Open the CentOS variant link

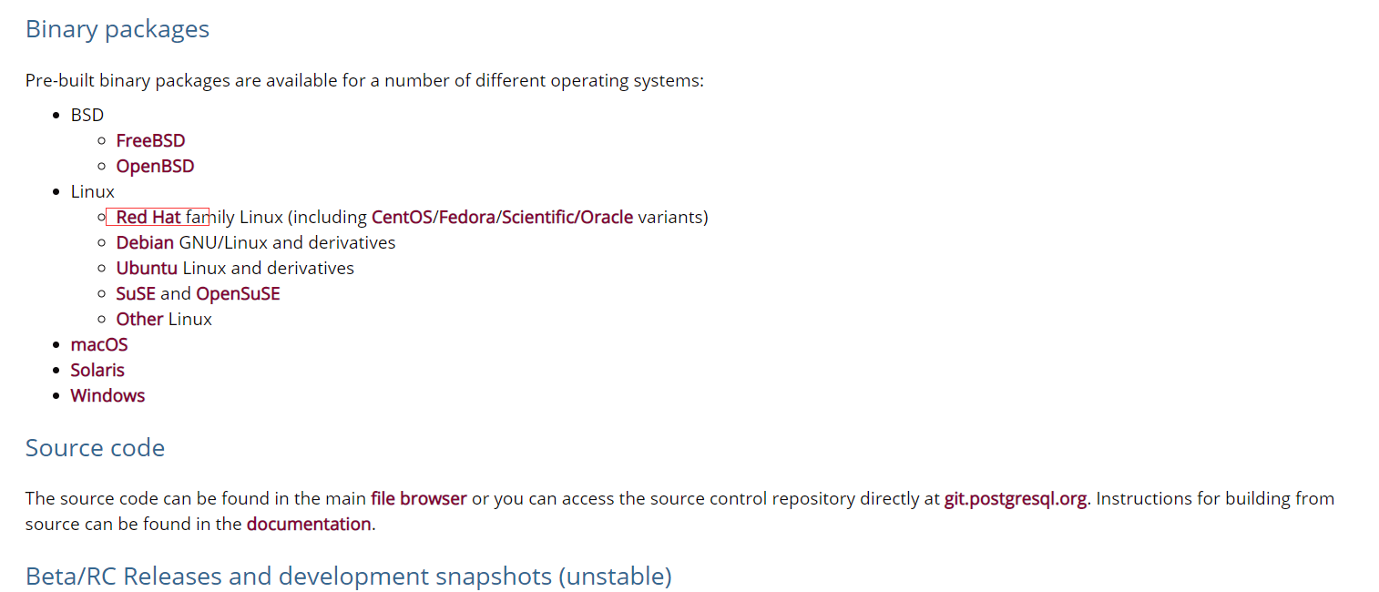[x=402, y=217]
